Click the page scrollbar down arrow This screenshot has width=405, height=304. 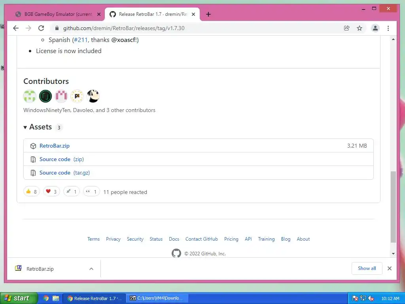pyautogui.click(x=393, y=254)
